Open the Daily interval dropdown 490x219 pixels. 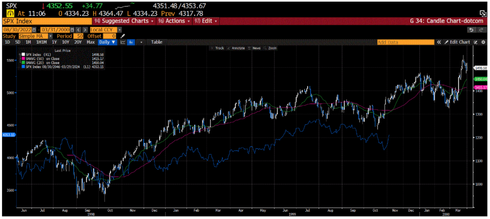coord(108,42)
